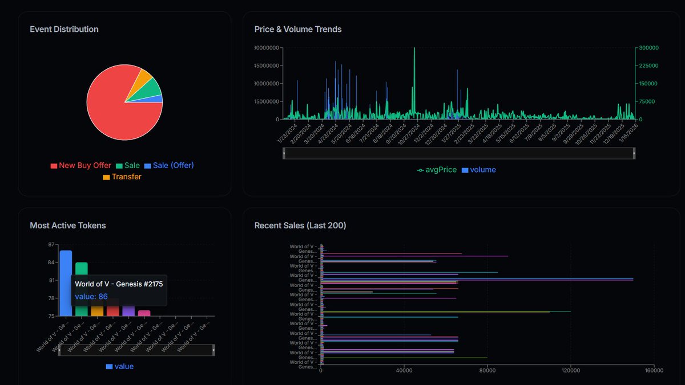Click the 300000 right-axis value
The height and width of the screenshot is (385, 685).
(x=649, y=48)
